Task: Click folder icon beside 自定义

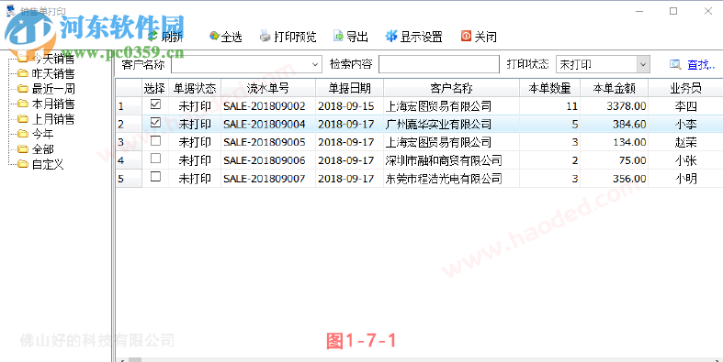Action: click(x=23, y=164)
